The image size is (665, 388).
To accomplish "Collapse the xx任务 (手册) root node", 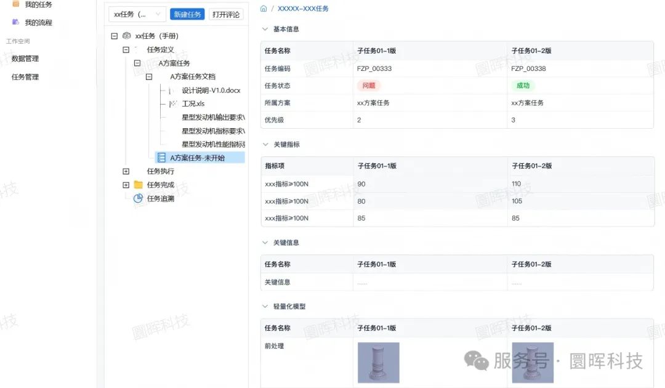I will coord(114,36).
